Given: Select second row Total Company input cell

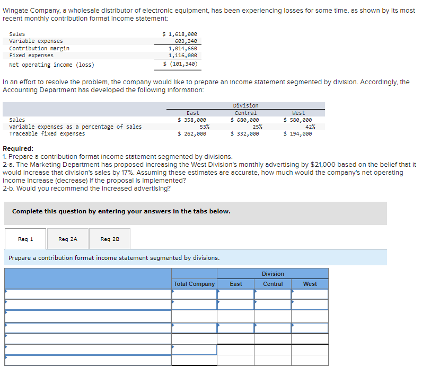Looking at the screenshot, I should (x=195, y=305).
